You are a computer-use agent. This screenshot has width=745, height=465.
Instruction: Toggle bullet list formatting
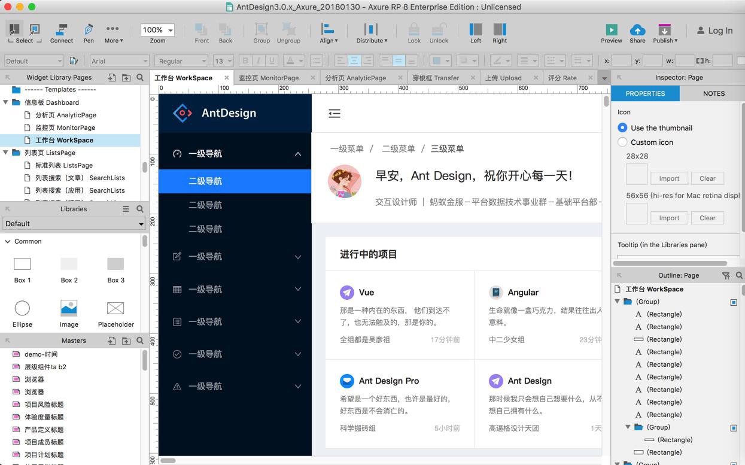pos(317,60)
